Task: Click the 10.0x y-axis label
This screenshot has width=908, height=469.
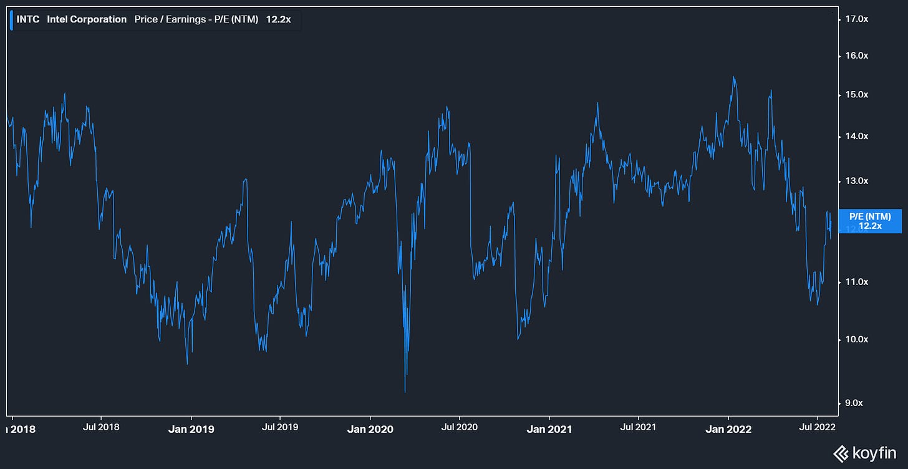Action: click(856, 340)
